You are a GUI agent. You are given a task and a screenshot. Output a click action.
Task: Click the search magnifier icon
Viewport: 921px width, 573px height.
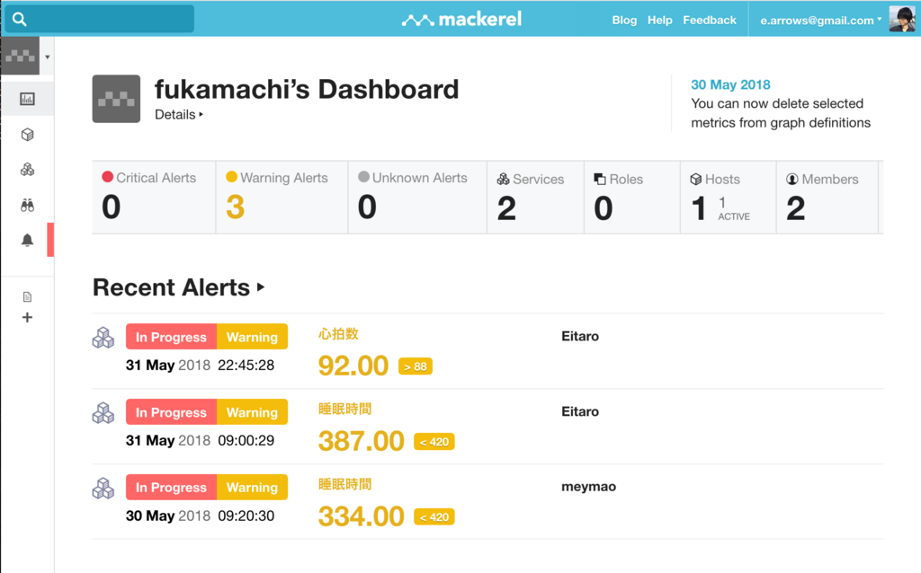point(20,20)
